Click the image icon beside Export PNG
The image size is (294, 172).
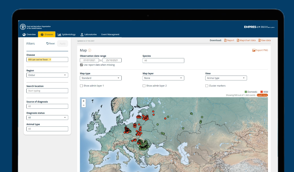pos(254,50)
